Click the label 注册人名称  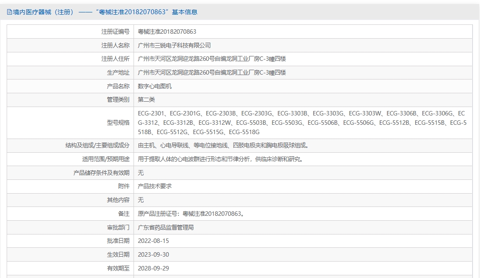click(115, 45)
